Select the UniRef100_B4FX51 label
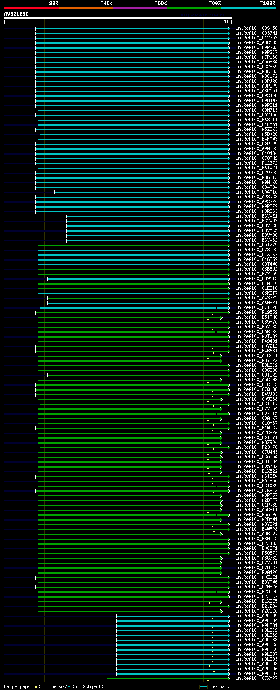 (x=256, y=124)
